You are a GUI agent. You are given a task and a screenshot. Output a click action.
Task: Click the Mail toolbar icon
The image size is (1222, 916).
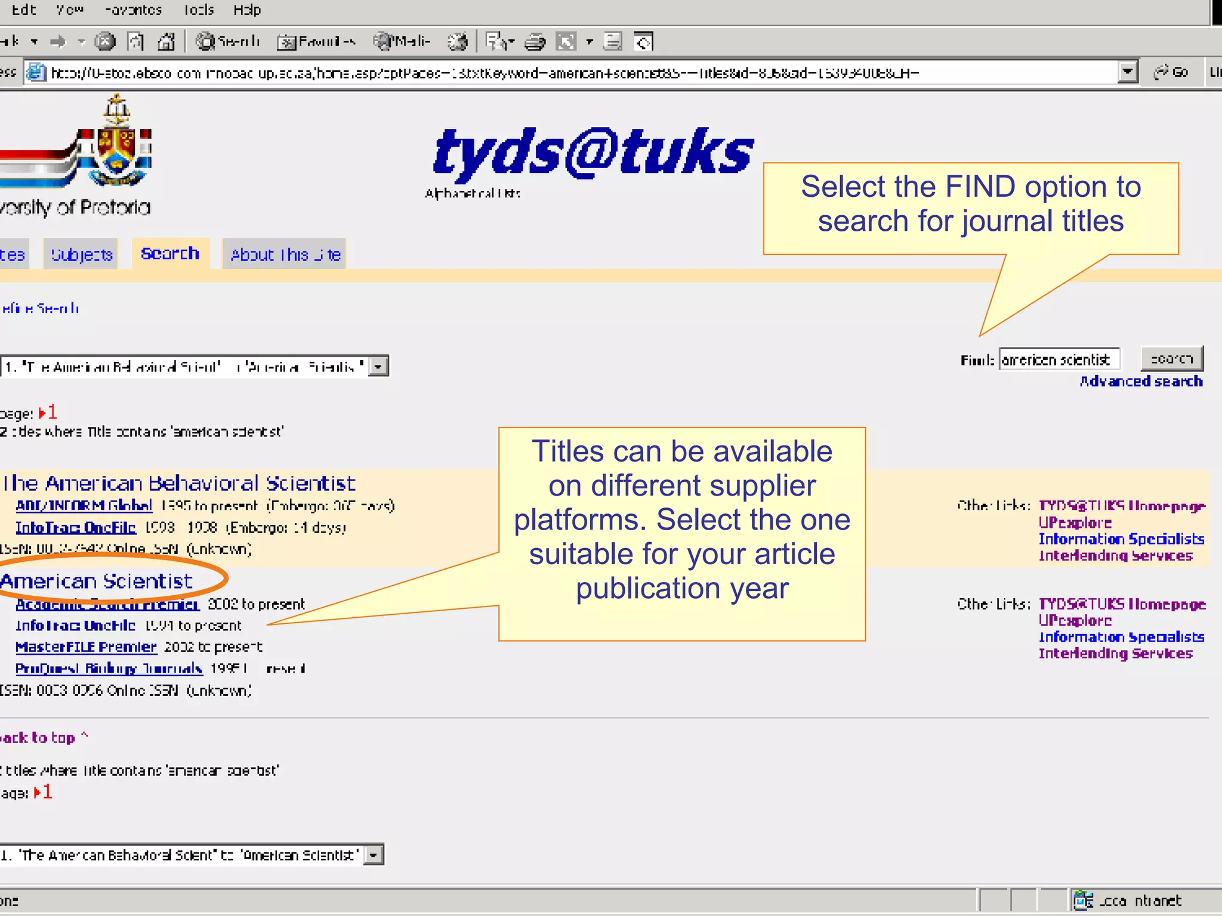pyautogui.click(x=496, y=41)
